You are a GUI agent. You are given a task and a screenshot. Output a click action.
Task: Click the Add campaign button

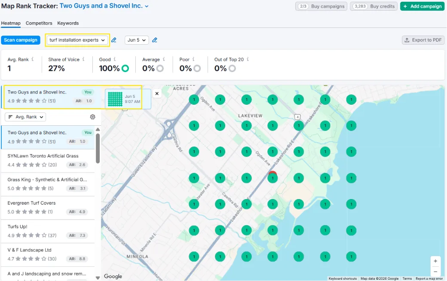point(422,6)
